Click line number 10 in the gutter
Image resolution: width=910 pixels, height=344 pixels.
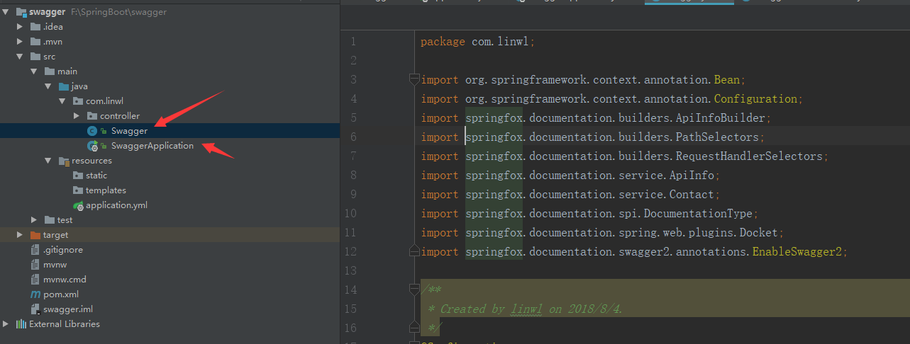(350, 214)
